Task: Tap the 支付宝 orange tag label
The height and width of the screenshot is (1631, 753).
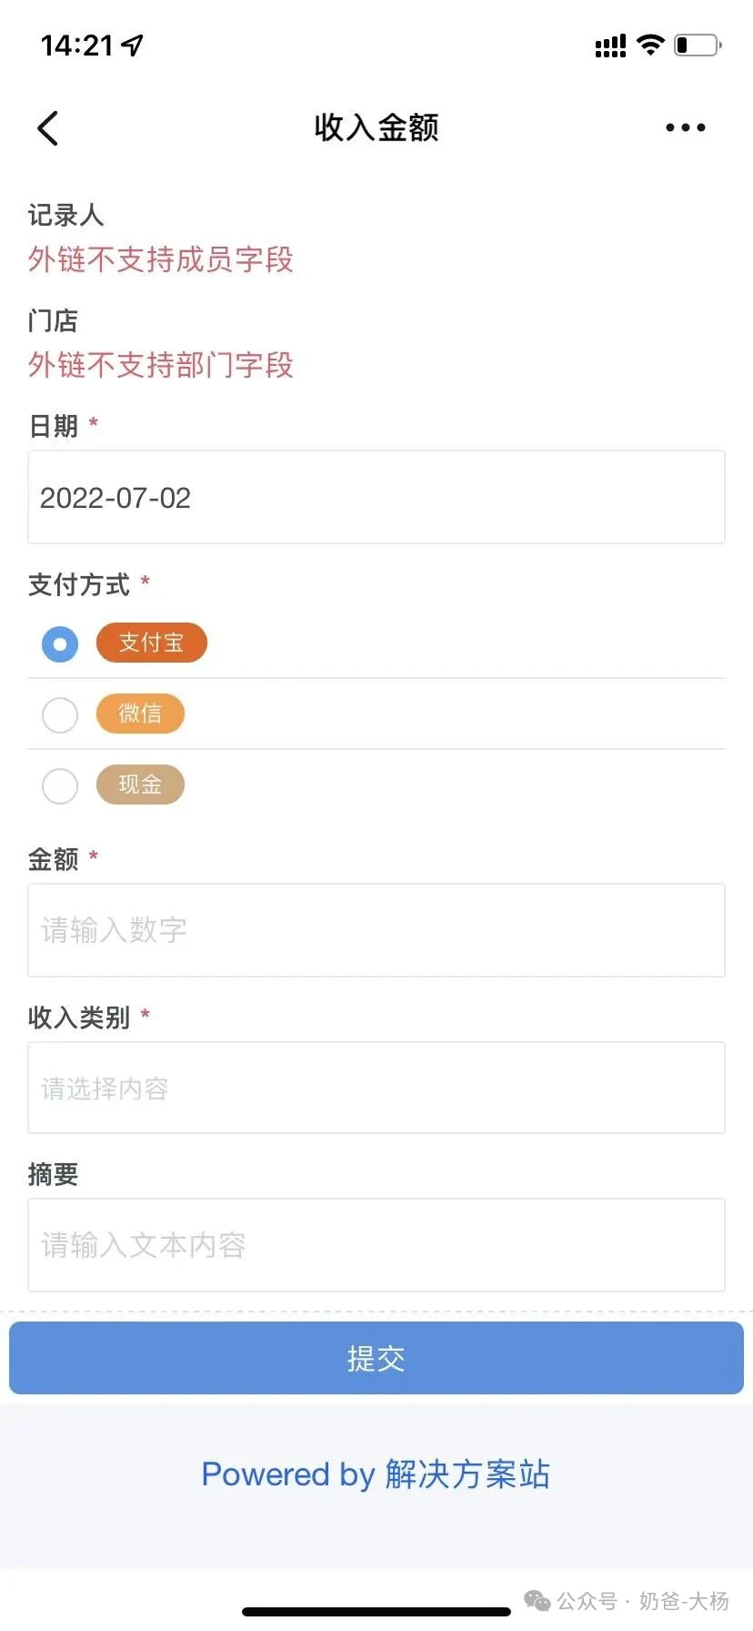Action: (x=151, y=643)
